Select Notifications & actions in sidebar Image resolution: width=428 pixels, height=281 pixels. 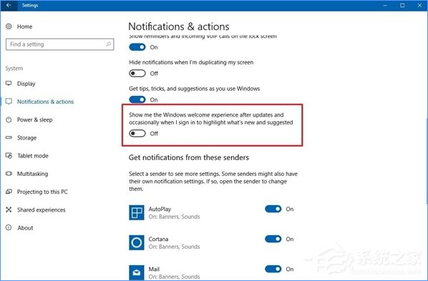pos(45,102)
